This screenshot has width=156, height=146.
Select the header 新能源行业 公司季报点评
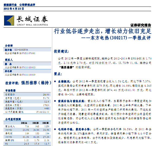click(x=19, y=5)
